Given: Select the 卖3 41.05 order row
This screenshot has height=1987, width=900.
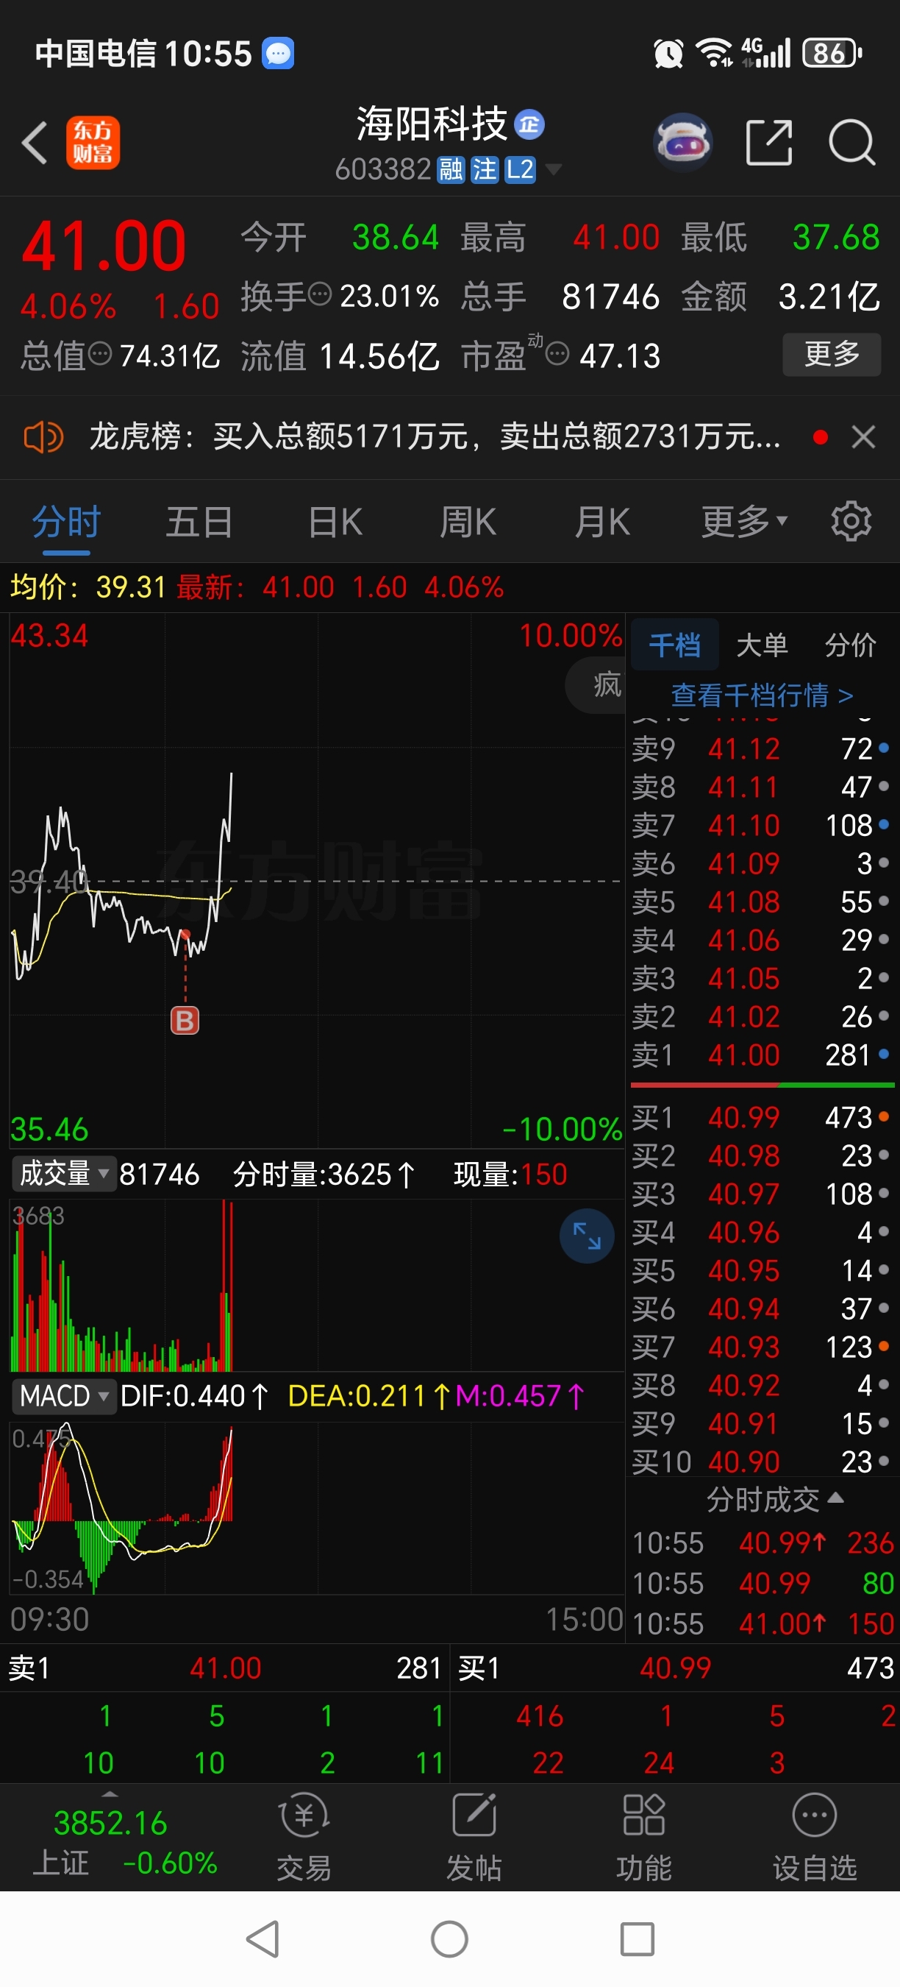Looking at the screenshot, I should click(x=761, y=978).
